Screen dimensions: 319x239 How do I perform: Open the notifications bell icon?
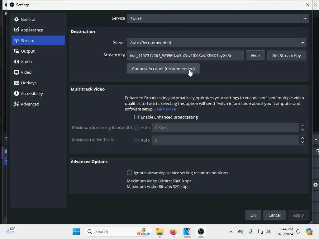coord(298,232)
